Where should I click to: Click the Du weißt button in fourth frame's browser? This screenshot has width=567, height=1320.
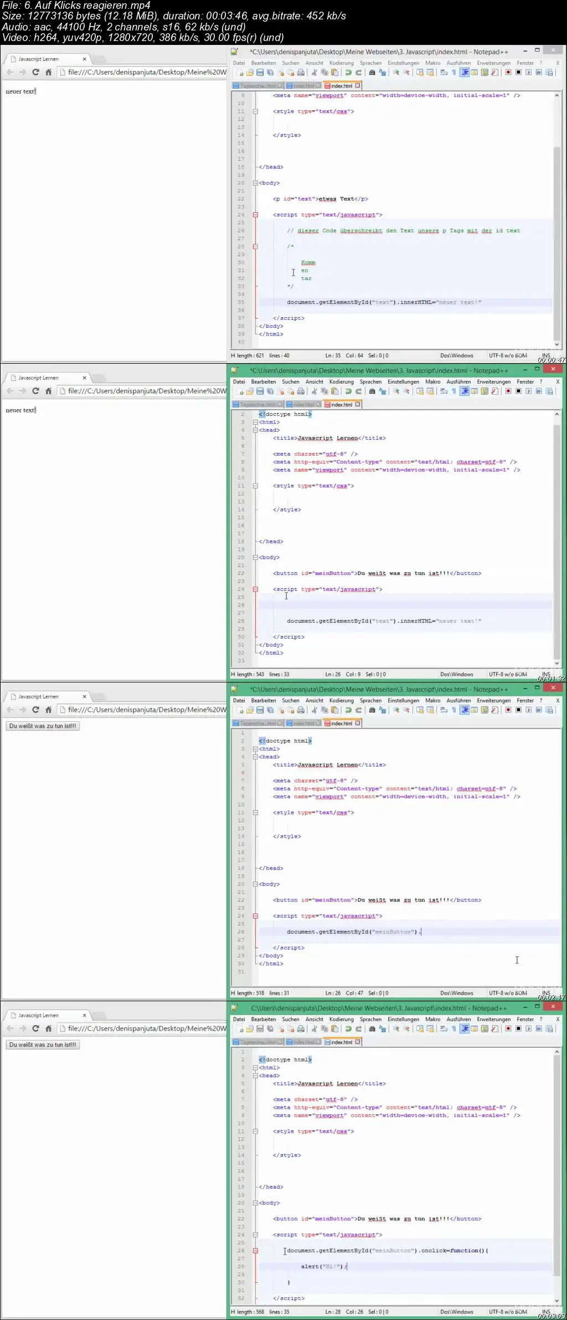(x=43, y=1044)
